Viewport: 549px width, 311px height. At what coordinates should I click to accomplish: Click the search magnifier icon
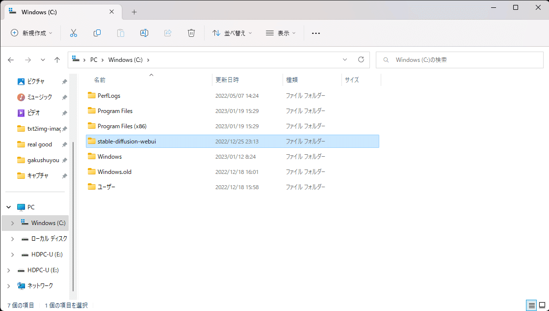(386, 60)
